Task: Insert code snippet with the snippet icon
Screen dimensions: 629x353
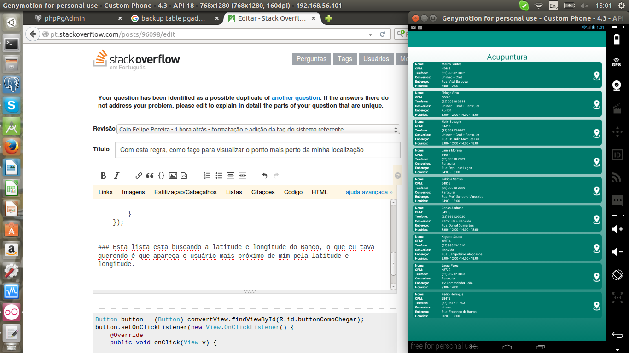Action: point(184,176)
